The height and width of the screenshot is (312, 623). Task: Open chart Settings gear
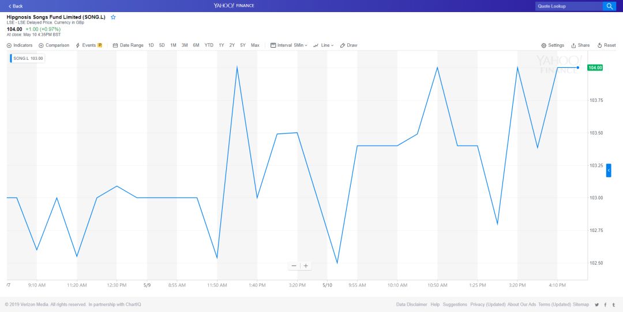553,45
